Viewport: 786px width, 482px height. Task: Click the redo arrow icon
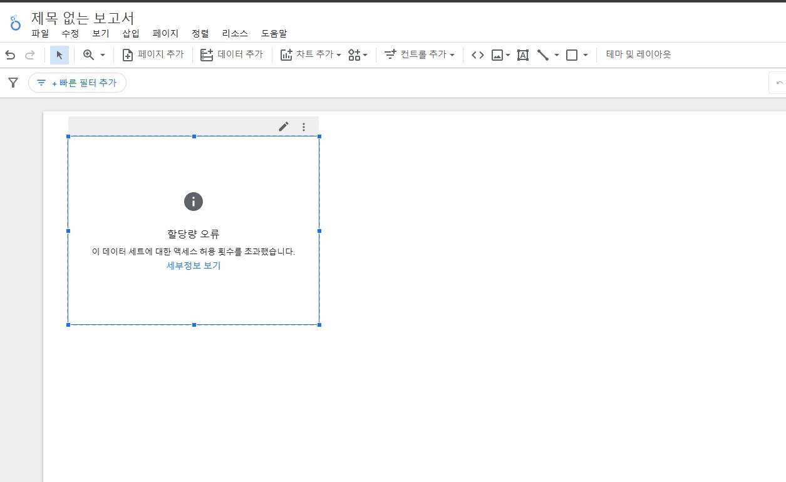click(29, 55)
